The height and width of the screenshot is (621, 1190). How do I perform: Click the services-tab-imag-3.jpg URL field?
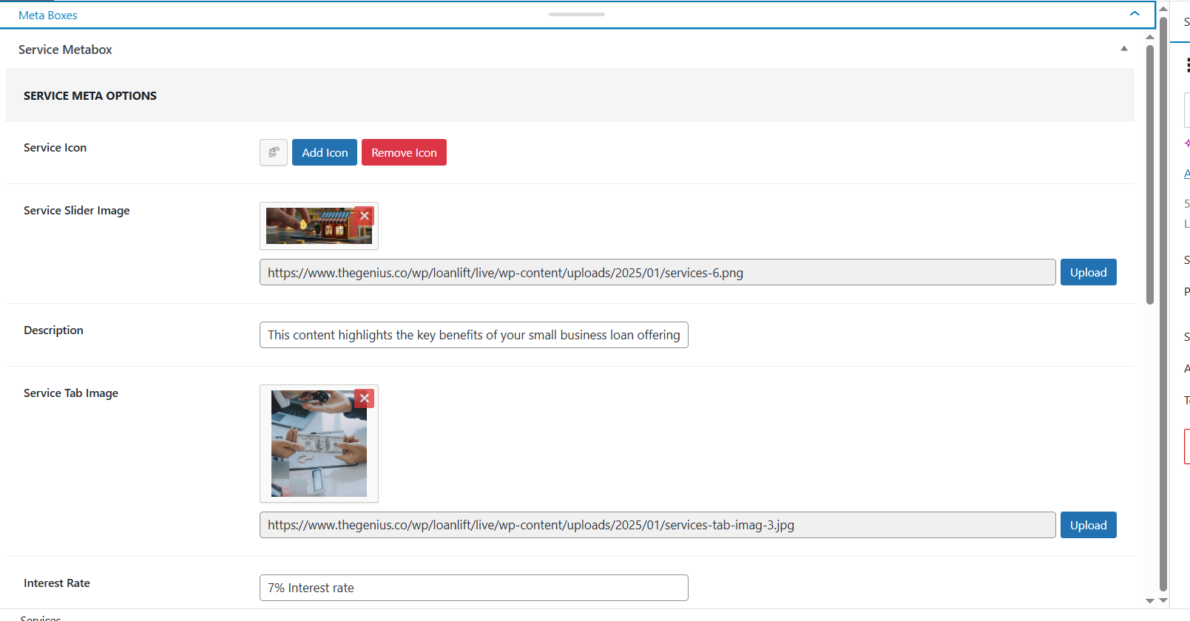tap(657, 525)
